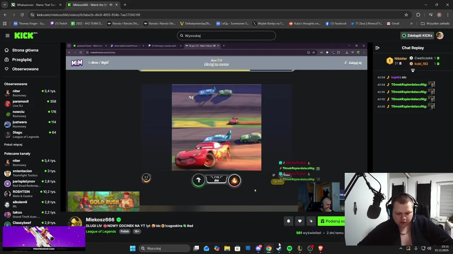The height and width of the screenshot is (254, 453).
Task: Click the taskbar Wyszukaj search box
Action: pyautogui.click(x=164, y=248)
